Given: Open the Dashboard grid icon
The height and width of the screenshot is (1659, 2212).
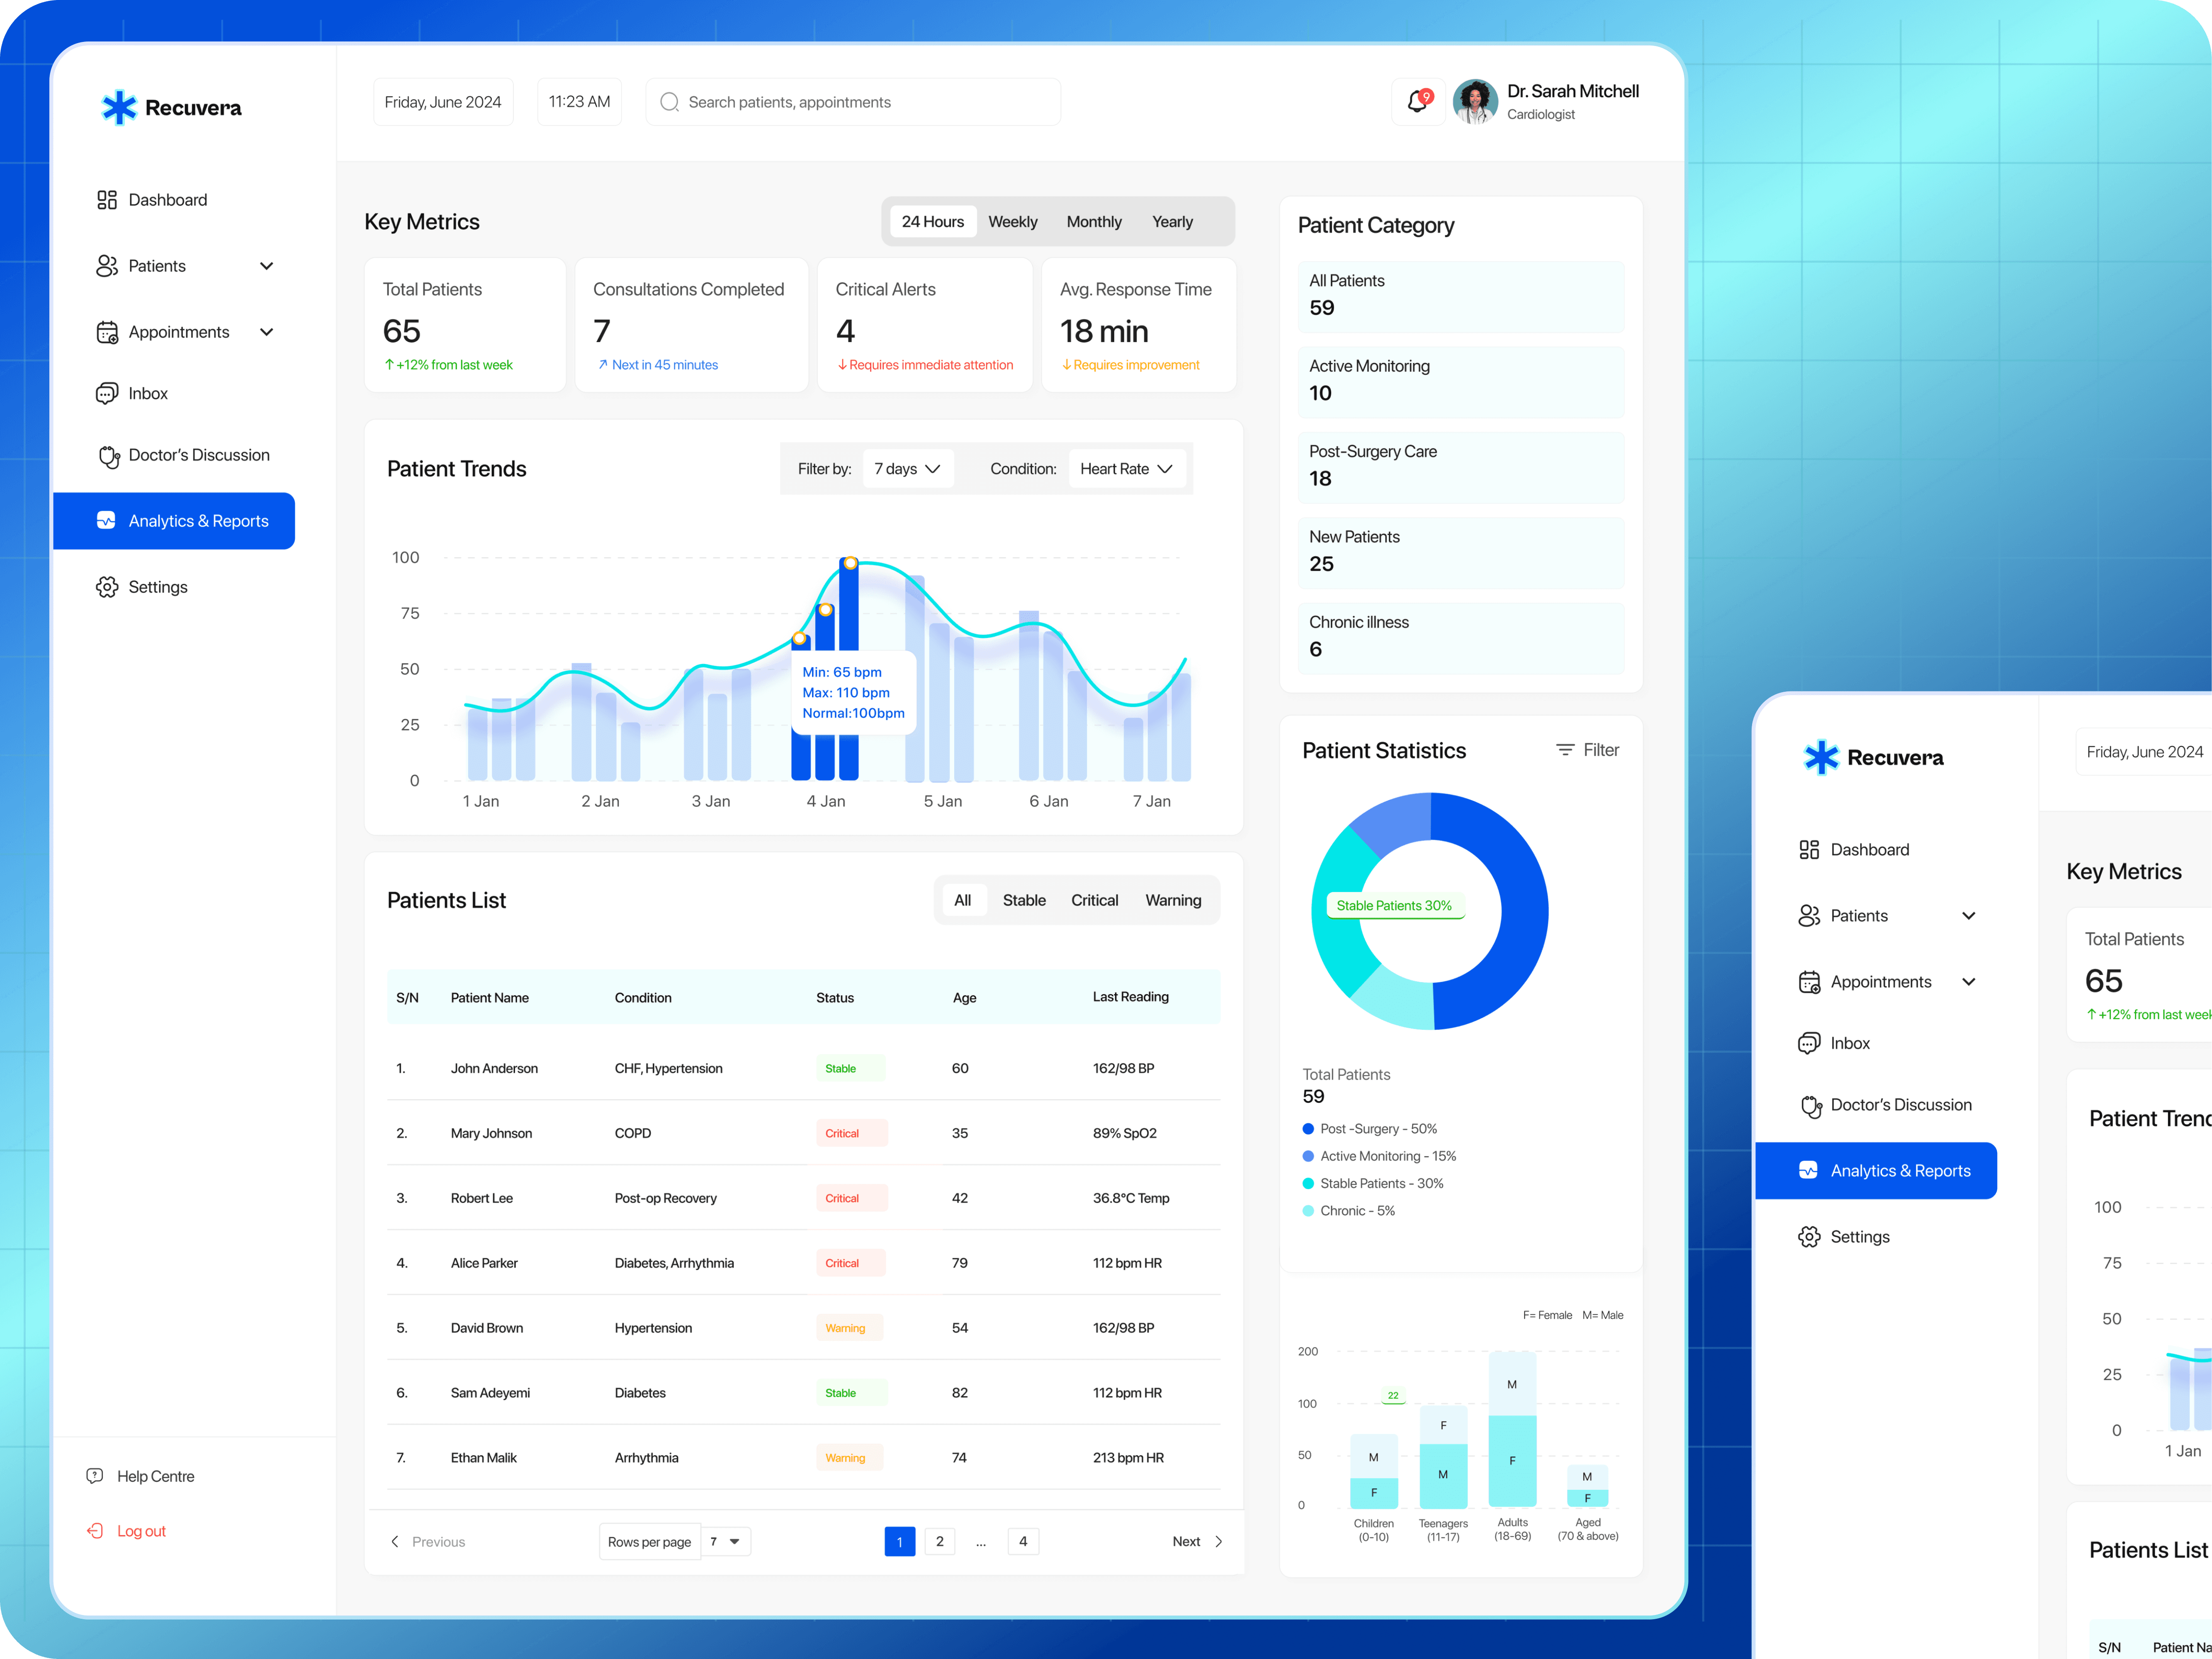Looking at the screenshot, I should [x=107, y=200].
